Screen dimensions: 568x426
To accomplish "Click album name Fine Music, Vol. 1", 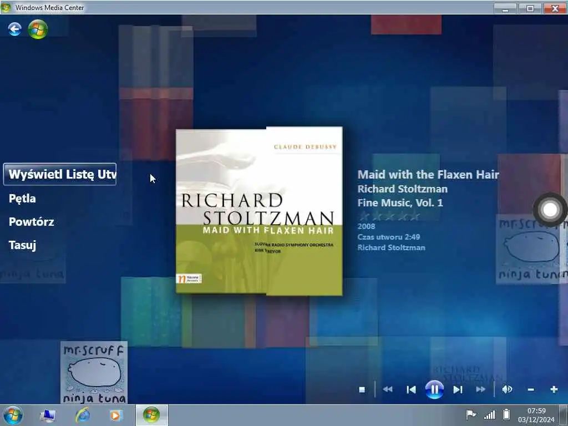I will pyautogui.click(x=400, y=202).
